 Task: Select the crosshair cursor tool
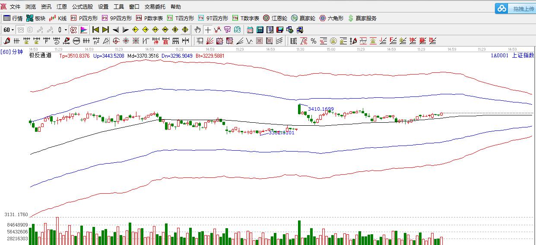[x=208, y=30]
